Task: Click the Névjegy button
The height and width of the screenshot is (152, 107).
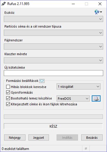Action: click(15, 138)
